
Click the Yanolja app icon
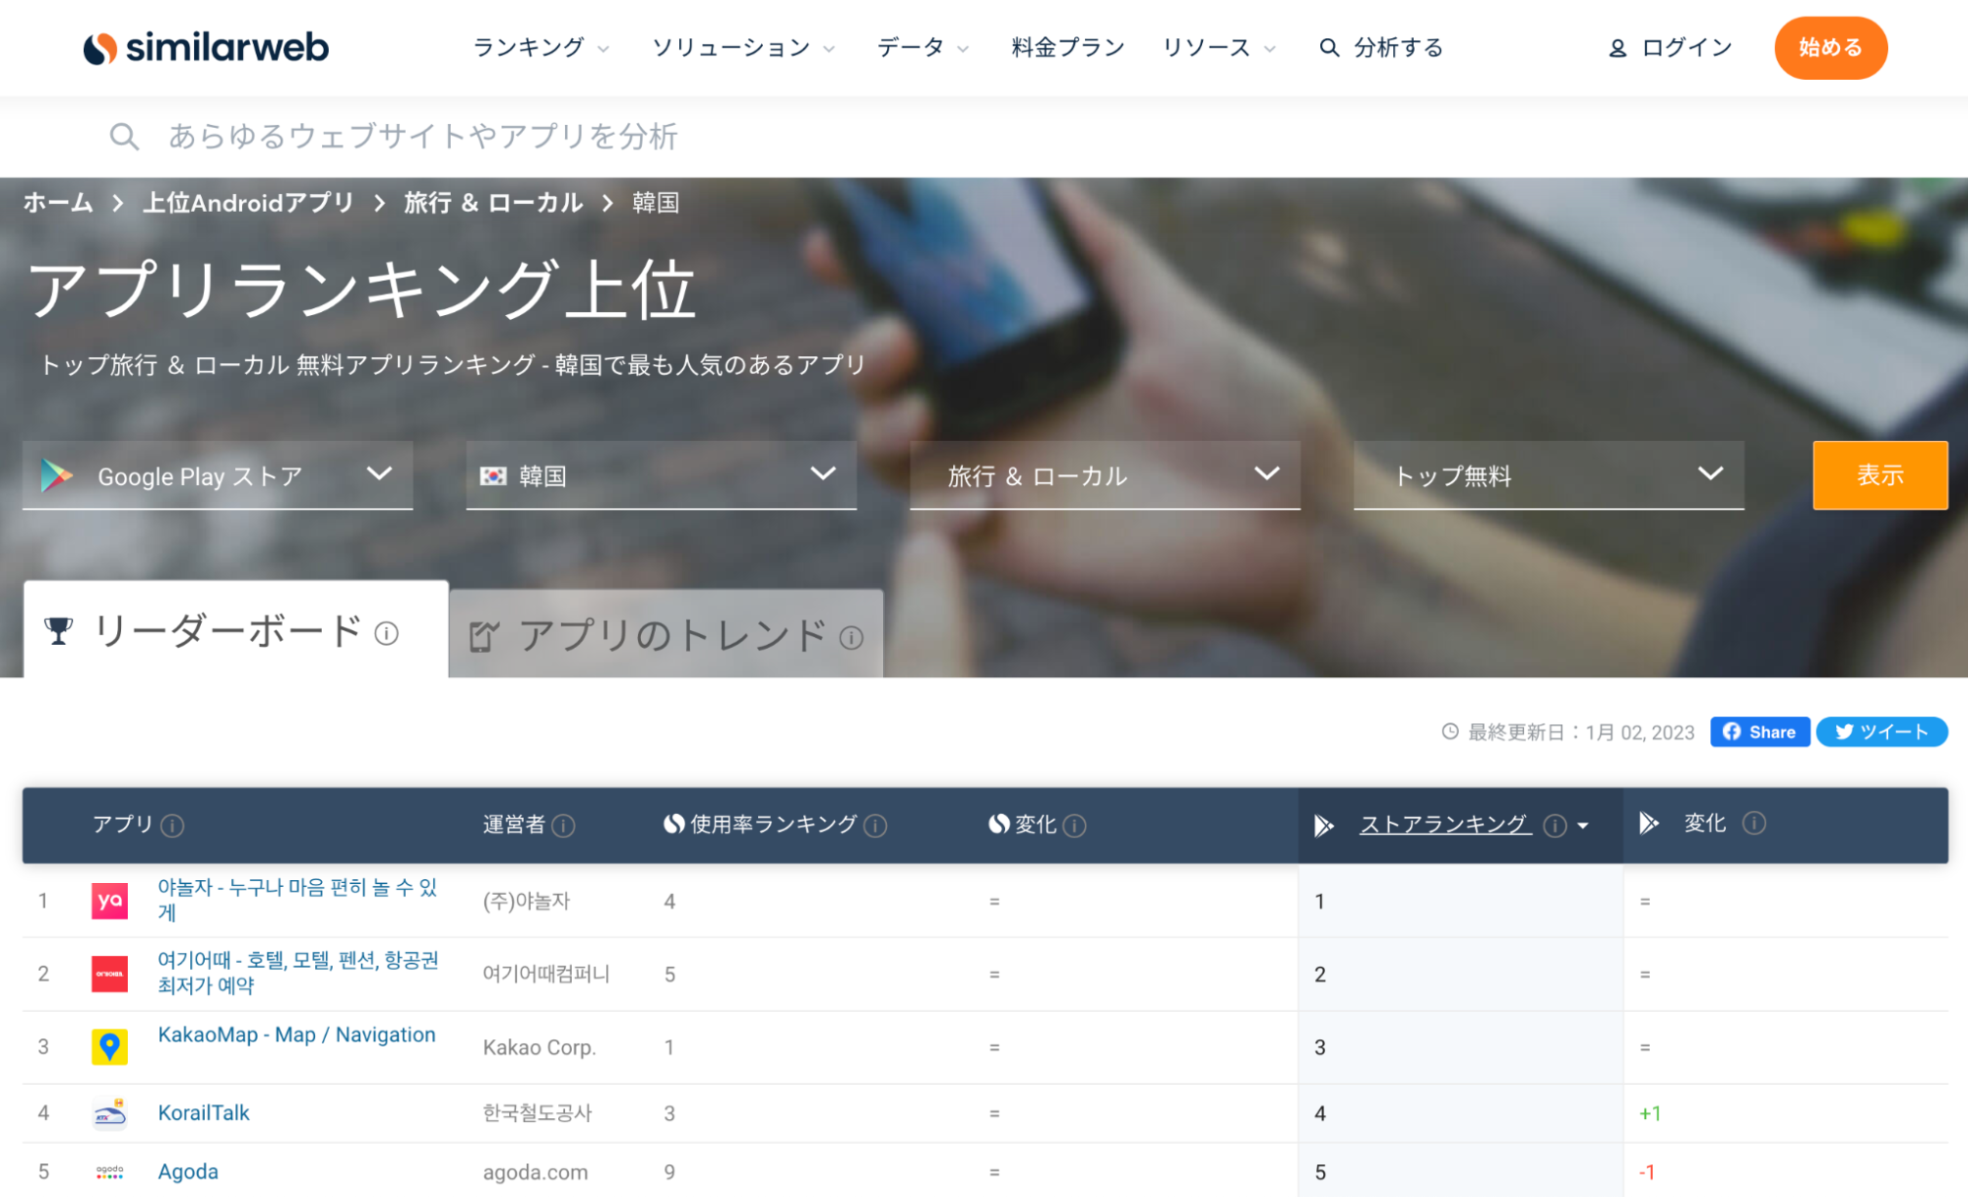(x=109, y=900)
